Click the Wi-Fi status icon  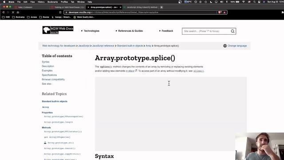pyautogui.click(x=244, y=2)
